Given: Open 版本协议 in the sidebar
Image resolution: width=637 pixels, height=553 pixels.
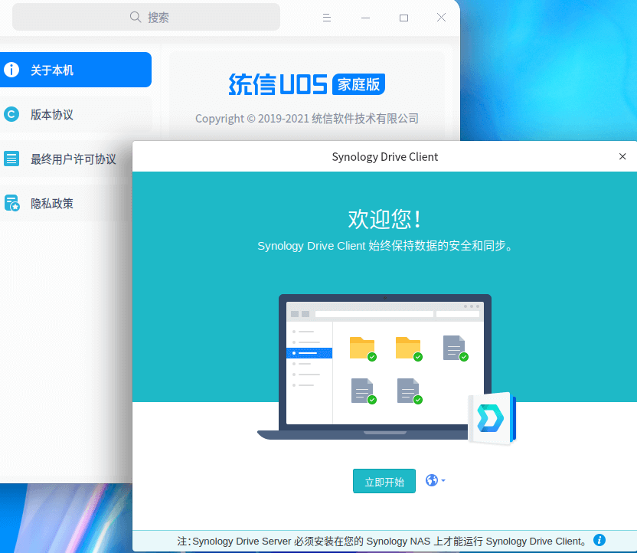Looking at the screenshot, I should pos(76,114).
